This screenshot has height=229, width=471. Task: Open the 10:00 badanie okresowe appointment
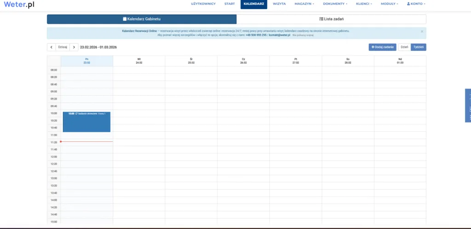point(86,122)
